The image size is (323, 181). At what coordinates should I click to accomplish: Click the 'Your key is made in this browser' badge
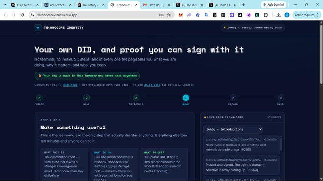point(88,76)
